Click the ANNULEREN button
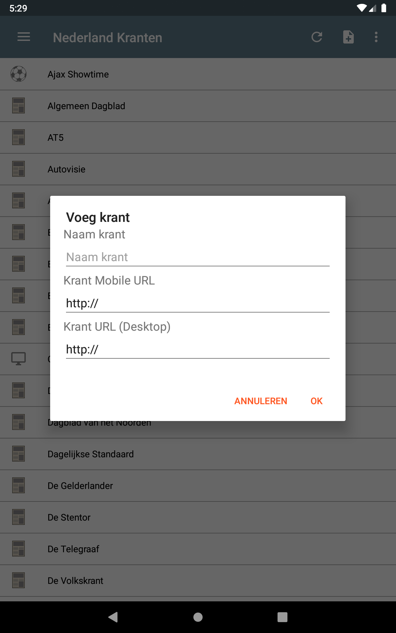396x633 pixels. pos(261,401)
